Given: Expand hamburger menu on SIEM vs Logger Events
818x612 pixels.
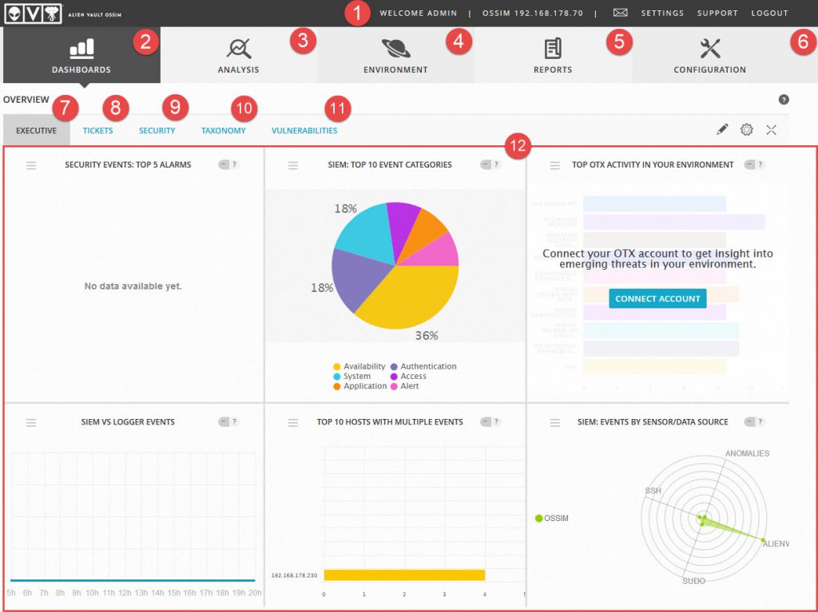Looking at the screenshot, I should pos(31,422).
